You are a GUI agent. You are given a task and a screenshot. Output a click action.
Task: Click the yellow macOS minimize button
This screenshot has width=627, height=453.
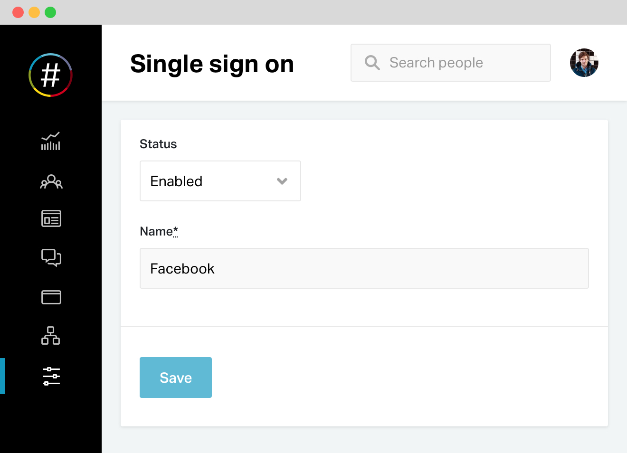click(34, 12)
